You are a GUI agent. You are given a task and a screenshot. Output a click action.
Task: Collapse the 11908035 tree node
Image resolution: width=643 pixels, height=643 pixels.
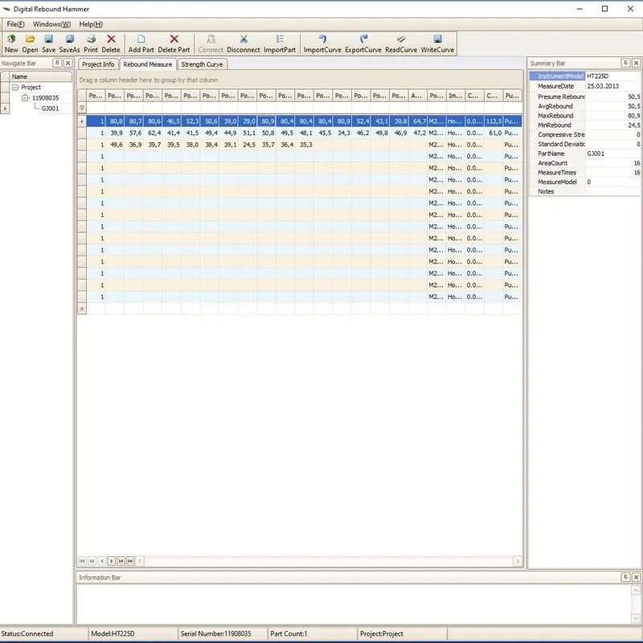25,98
